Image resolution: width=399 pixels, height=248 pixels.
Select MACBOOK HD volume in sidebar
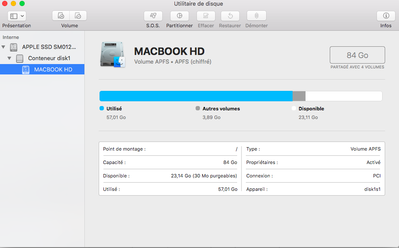(x=42, y=69)
